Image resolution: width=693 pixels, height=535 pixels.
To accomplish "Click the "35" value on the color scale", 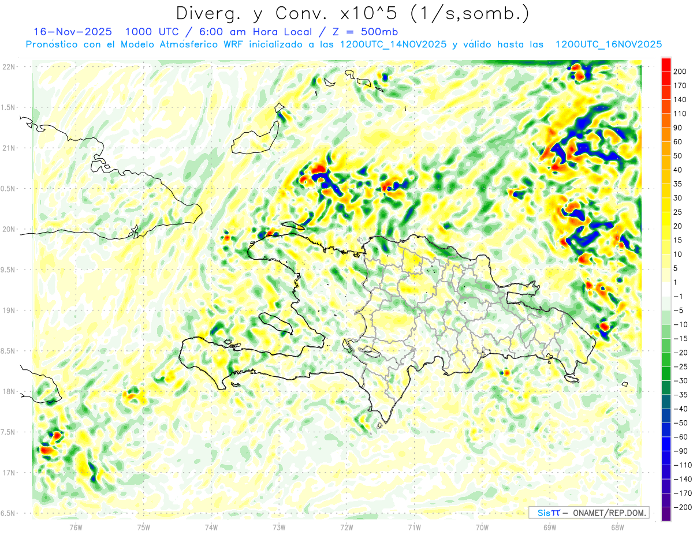I will (679, 184).
